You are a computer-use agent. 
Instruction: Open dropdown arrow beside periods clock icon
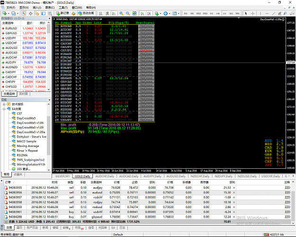(x=170, y=14)
